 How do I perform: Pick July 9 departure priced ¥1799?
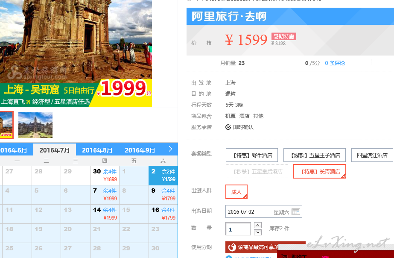[x=163, y=195]
